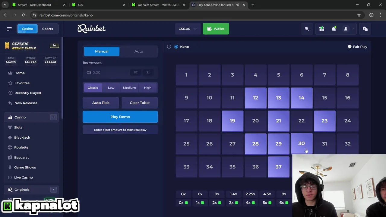The image size is (386, 217).
Task: Open the Wallet button
Action: point(216,29)
